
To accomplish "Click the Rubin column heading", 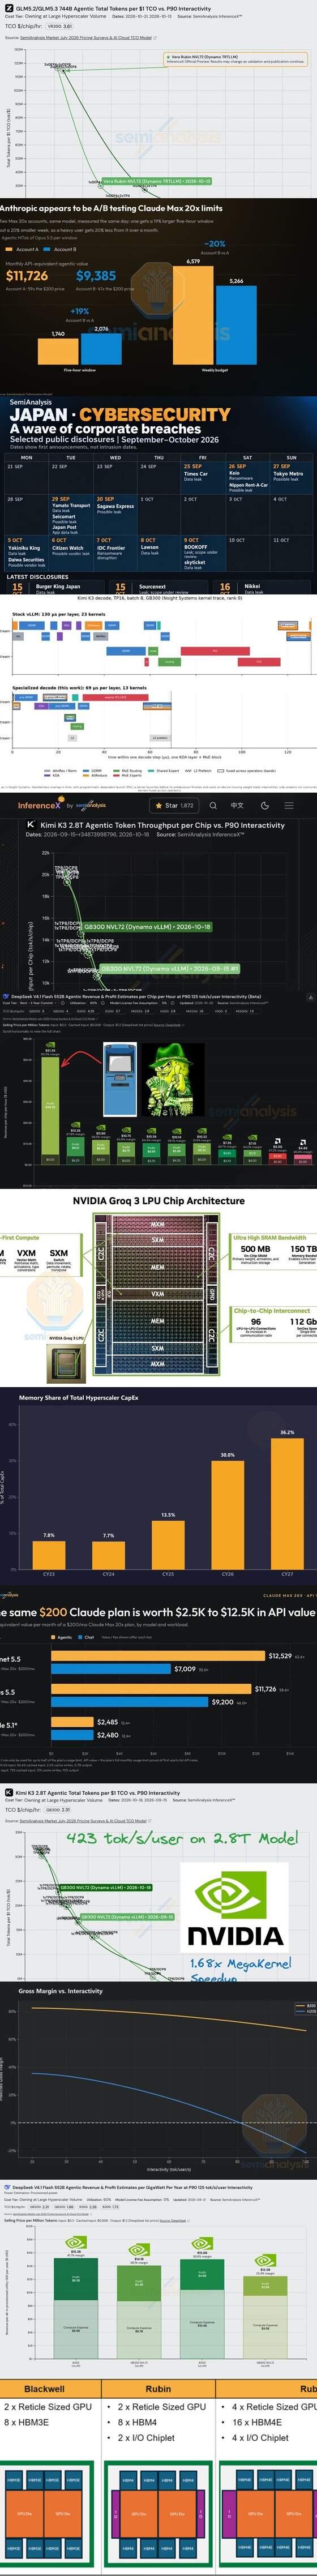I will [158, 2389].
